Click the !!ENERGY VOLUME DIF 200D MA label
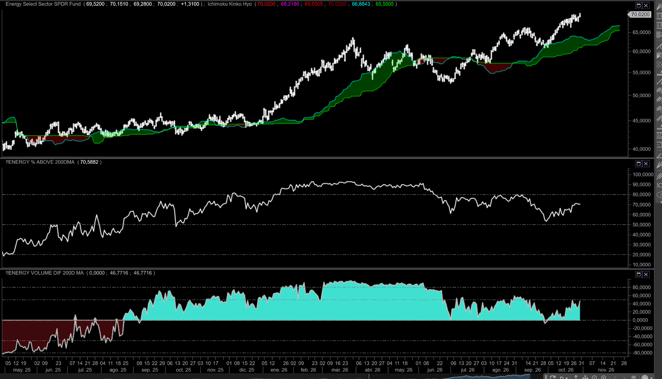The image size is (662, 379). [45, 273]
